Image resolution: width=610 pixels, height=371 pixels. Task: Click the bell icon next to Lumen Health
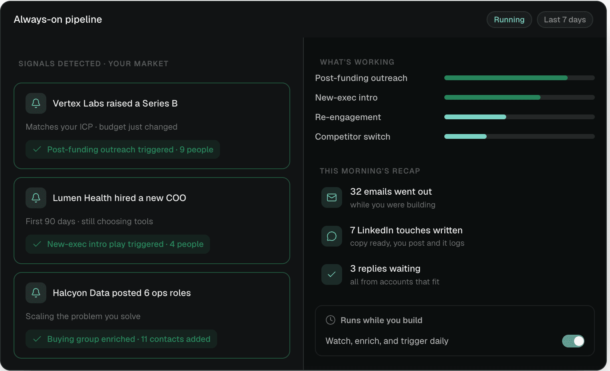click(36, 198)
